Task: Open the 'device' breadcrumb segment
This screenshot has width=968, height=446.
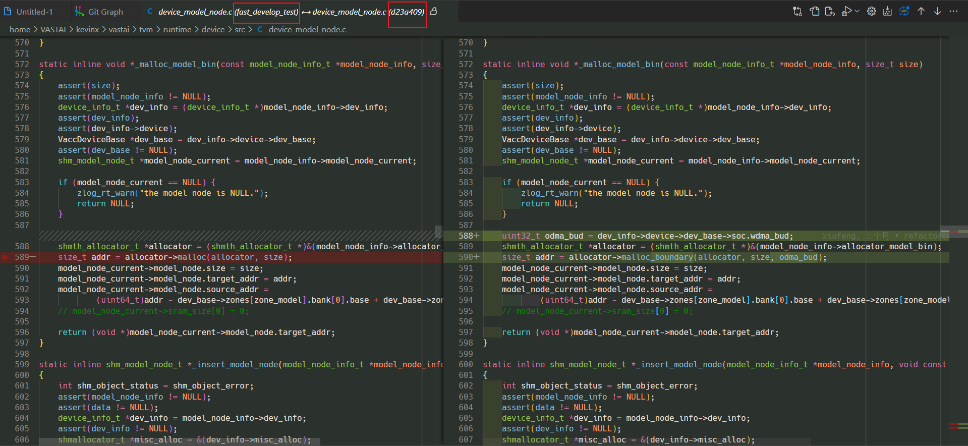Action: pos(213,30)
